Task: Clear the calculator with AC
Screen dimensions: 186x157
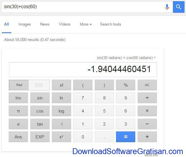Action: tap(147, 85)
